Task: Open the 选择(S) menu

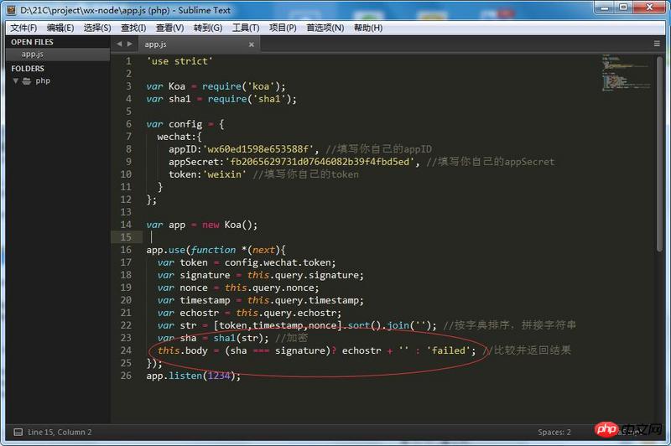Action: (97, 28)
